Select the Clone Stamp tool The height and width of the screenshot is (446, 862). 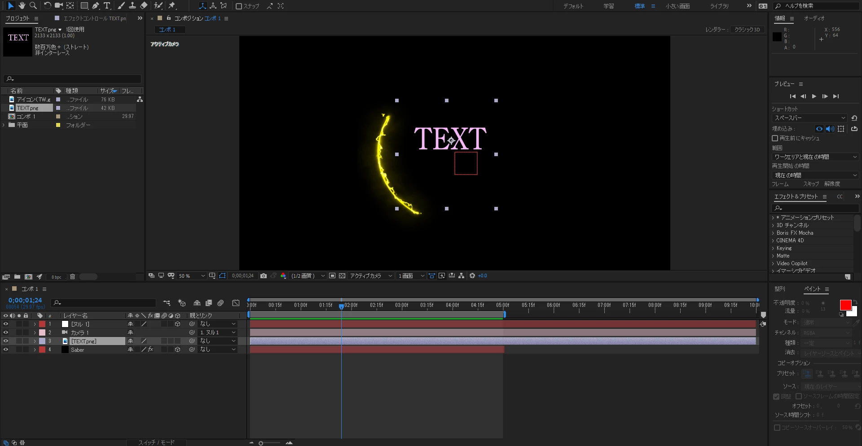coord(132,6)
